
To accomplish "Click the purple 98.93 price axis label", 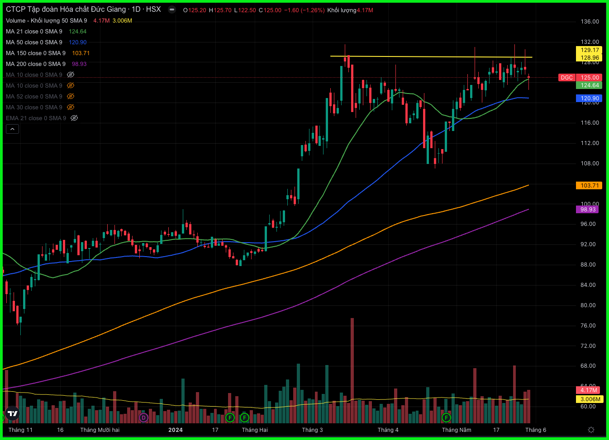I will tap(588, 210).
